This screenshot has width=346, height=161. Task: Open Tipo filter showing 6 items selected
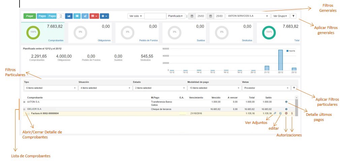tap(50, 88)
